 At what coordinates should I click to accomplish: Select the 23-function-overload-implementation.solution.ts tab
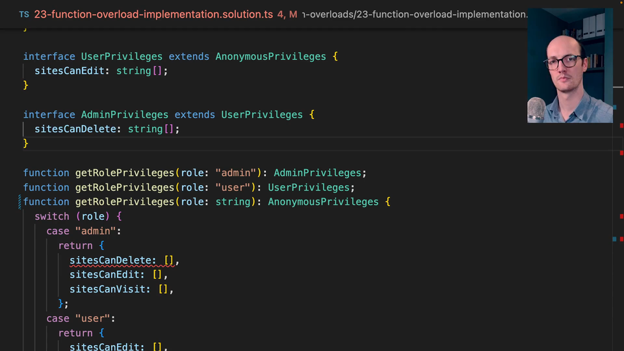(153, 14)
